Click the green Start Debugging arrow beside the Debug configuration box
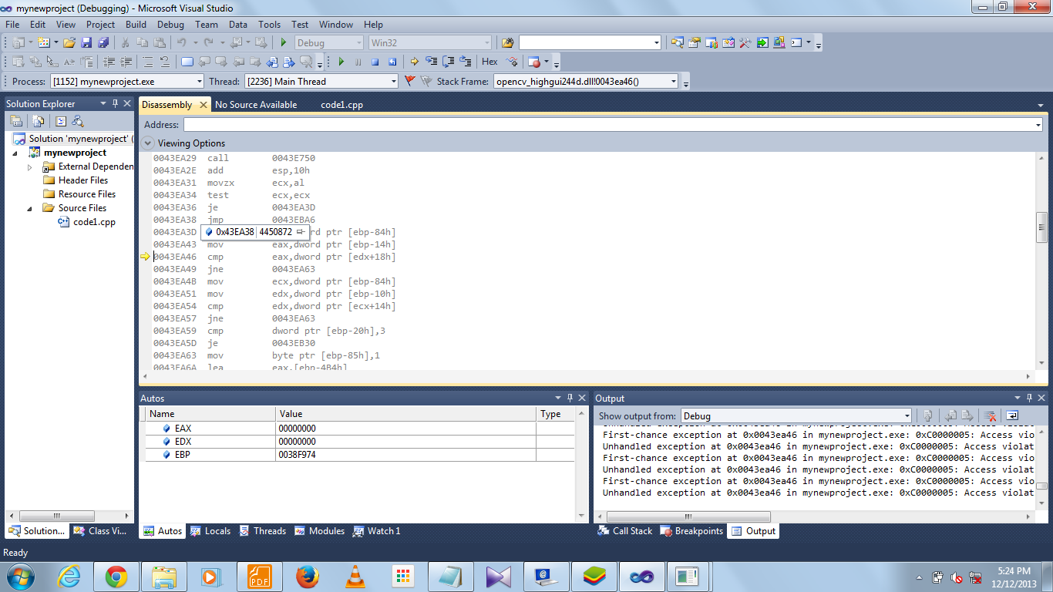 pos(284,42)
